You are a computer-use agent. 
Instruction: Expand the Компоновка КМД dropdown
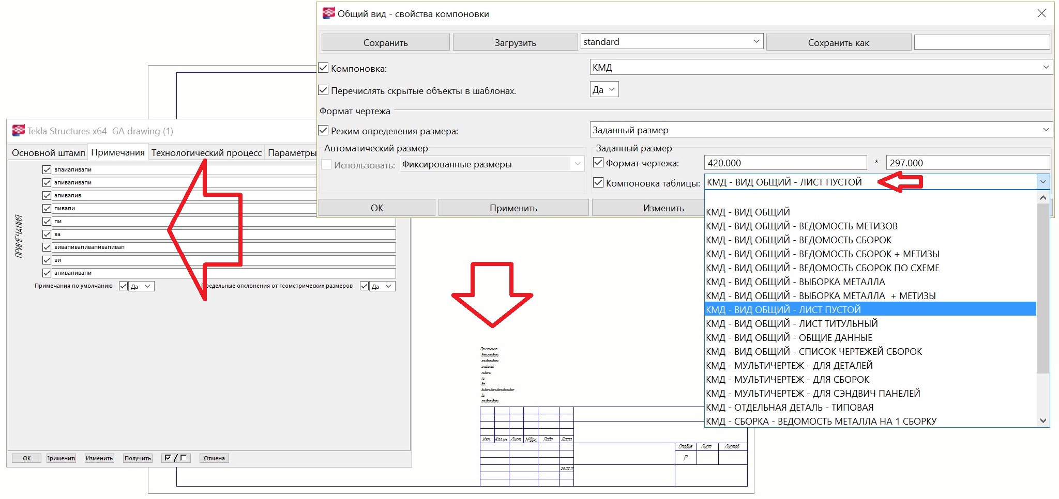1046,67
